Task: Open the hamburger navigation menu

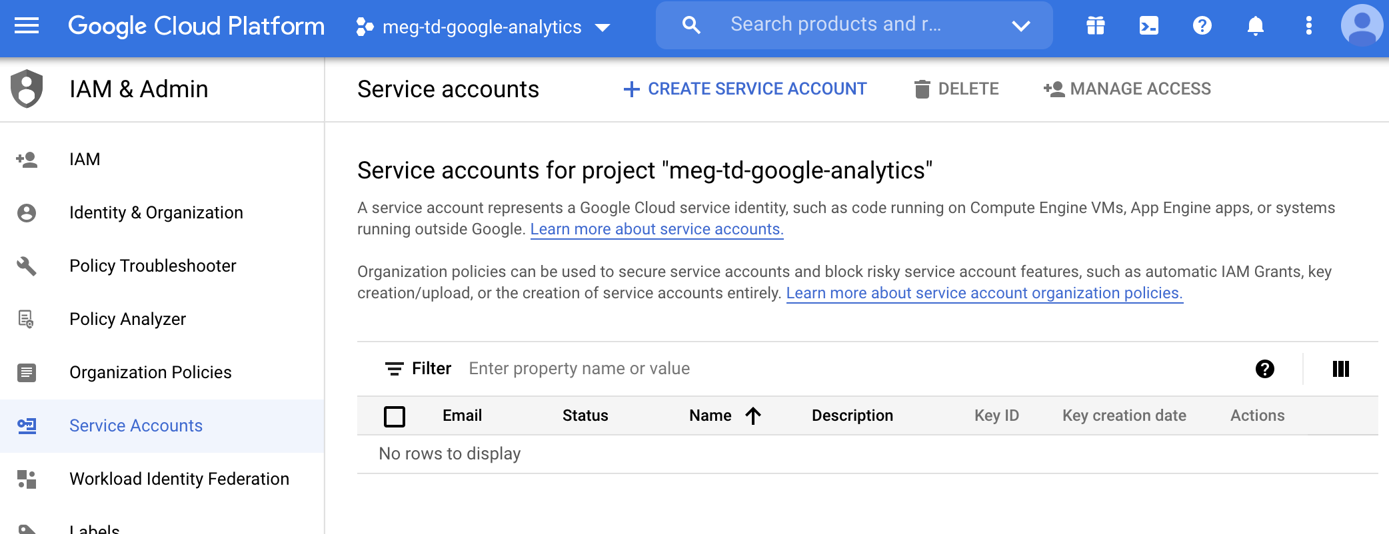Action: click(27, 26)
